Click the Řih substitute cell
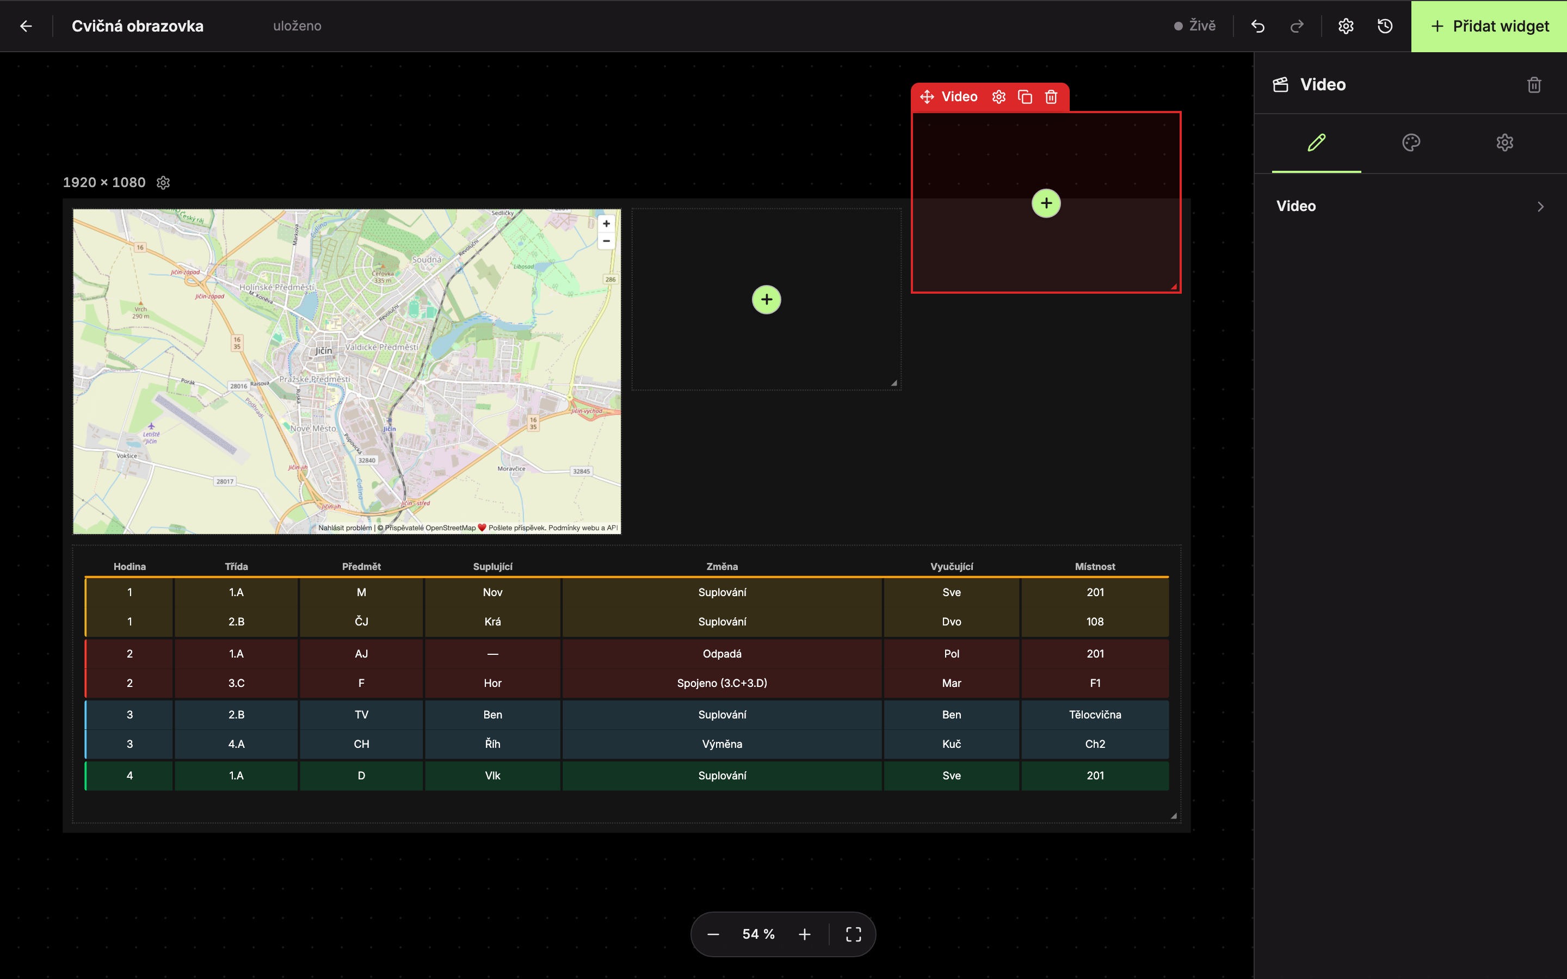The height and width of the screenshot is (979, 1567). coord(493,744)
